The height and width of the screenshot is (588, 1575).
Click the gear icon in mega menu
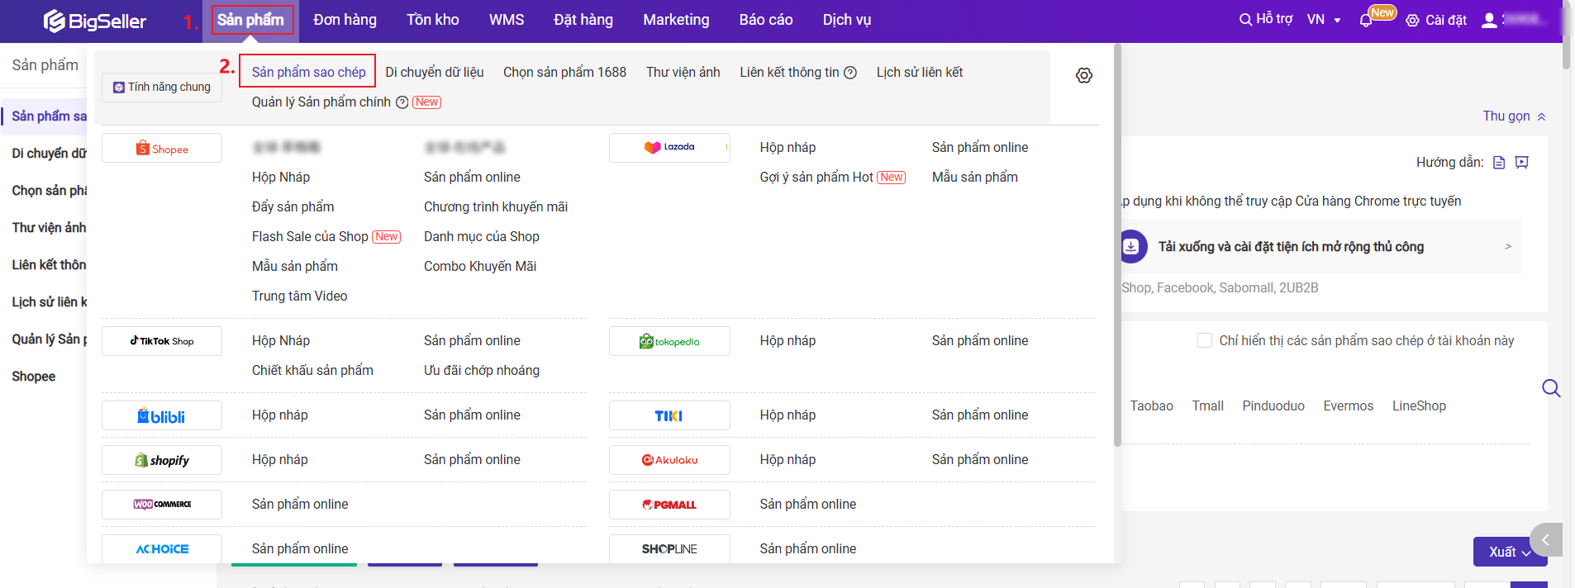1083,76
